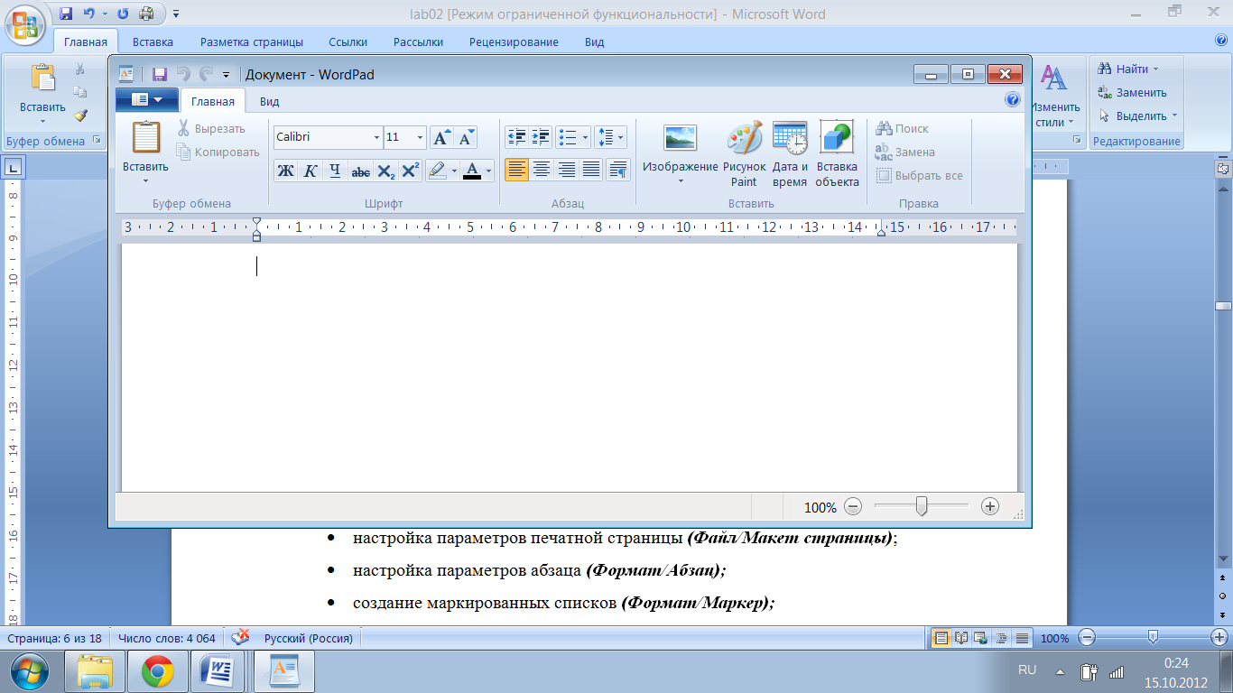
Task: Toggle Strikethrough (abc) formatting in WordPad
Action: click(x=360, y=171)
